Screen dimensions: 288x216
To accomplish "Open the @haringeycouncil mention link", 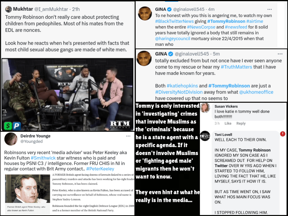I will 173,39.
